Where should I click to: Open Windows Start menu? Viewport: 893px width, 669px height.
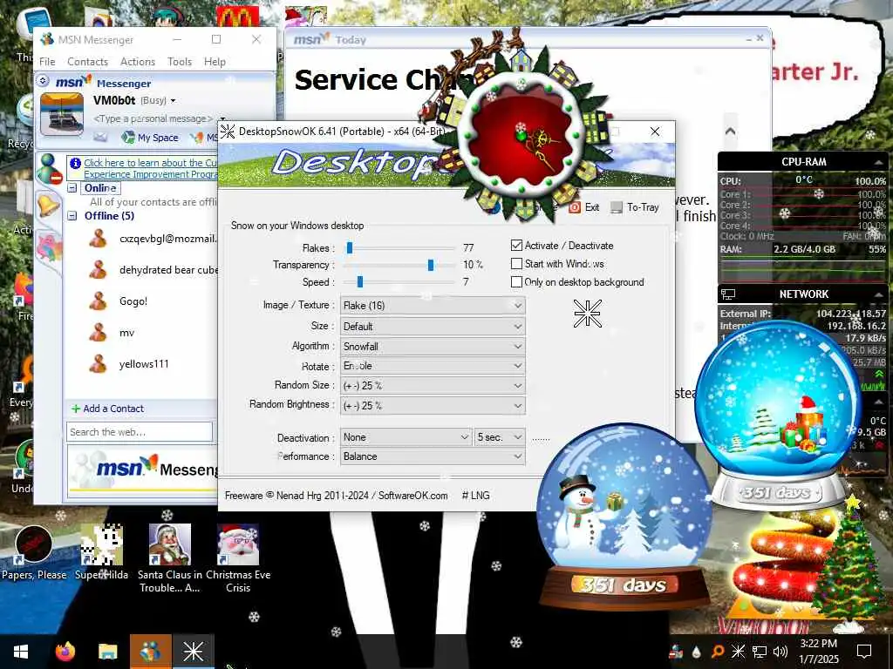21,652
